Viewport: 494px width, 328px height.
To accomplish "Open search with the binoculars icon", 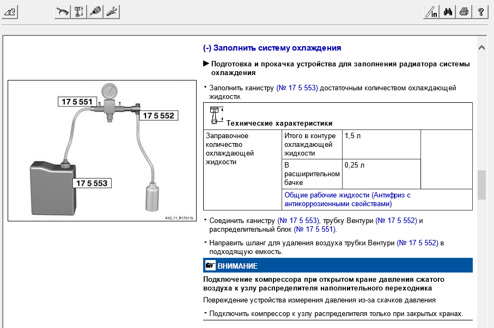I will click(448, 11).
